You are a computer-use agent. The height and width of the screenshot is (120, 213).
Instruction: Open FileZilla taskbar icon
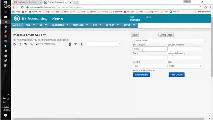[x=6, y=36]
